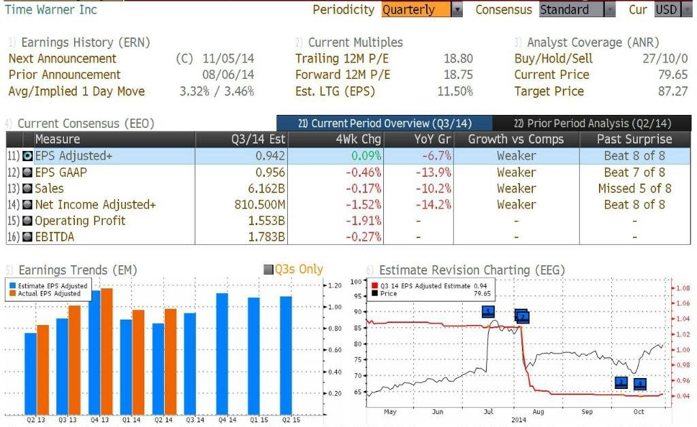Click the Buy/Hold/Sell value 27/10/0
This screenshot has height=427, width=697.
[x=665, y=58]
